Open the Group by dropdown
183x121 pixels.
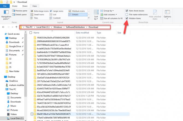click(x=107, y=11)
